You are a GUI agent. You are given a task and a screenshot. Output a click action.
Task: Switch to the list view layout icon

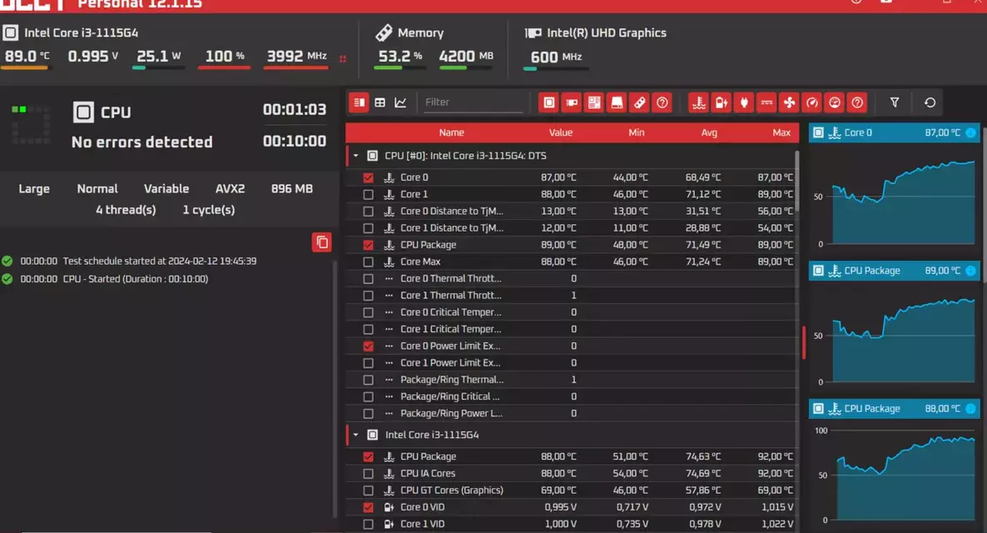359,102
